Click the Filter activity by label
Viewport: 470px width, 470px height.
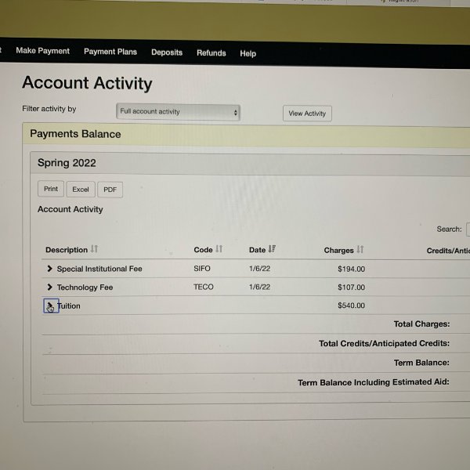click(49, 109)
